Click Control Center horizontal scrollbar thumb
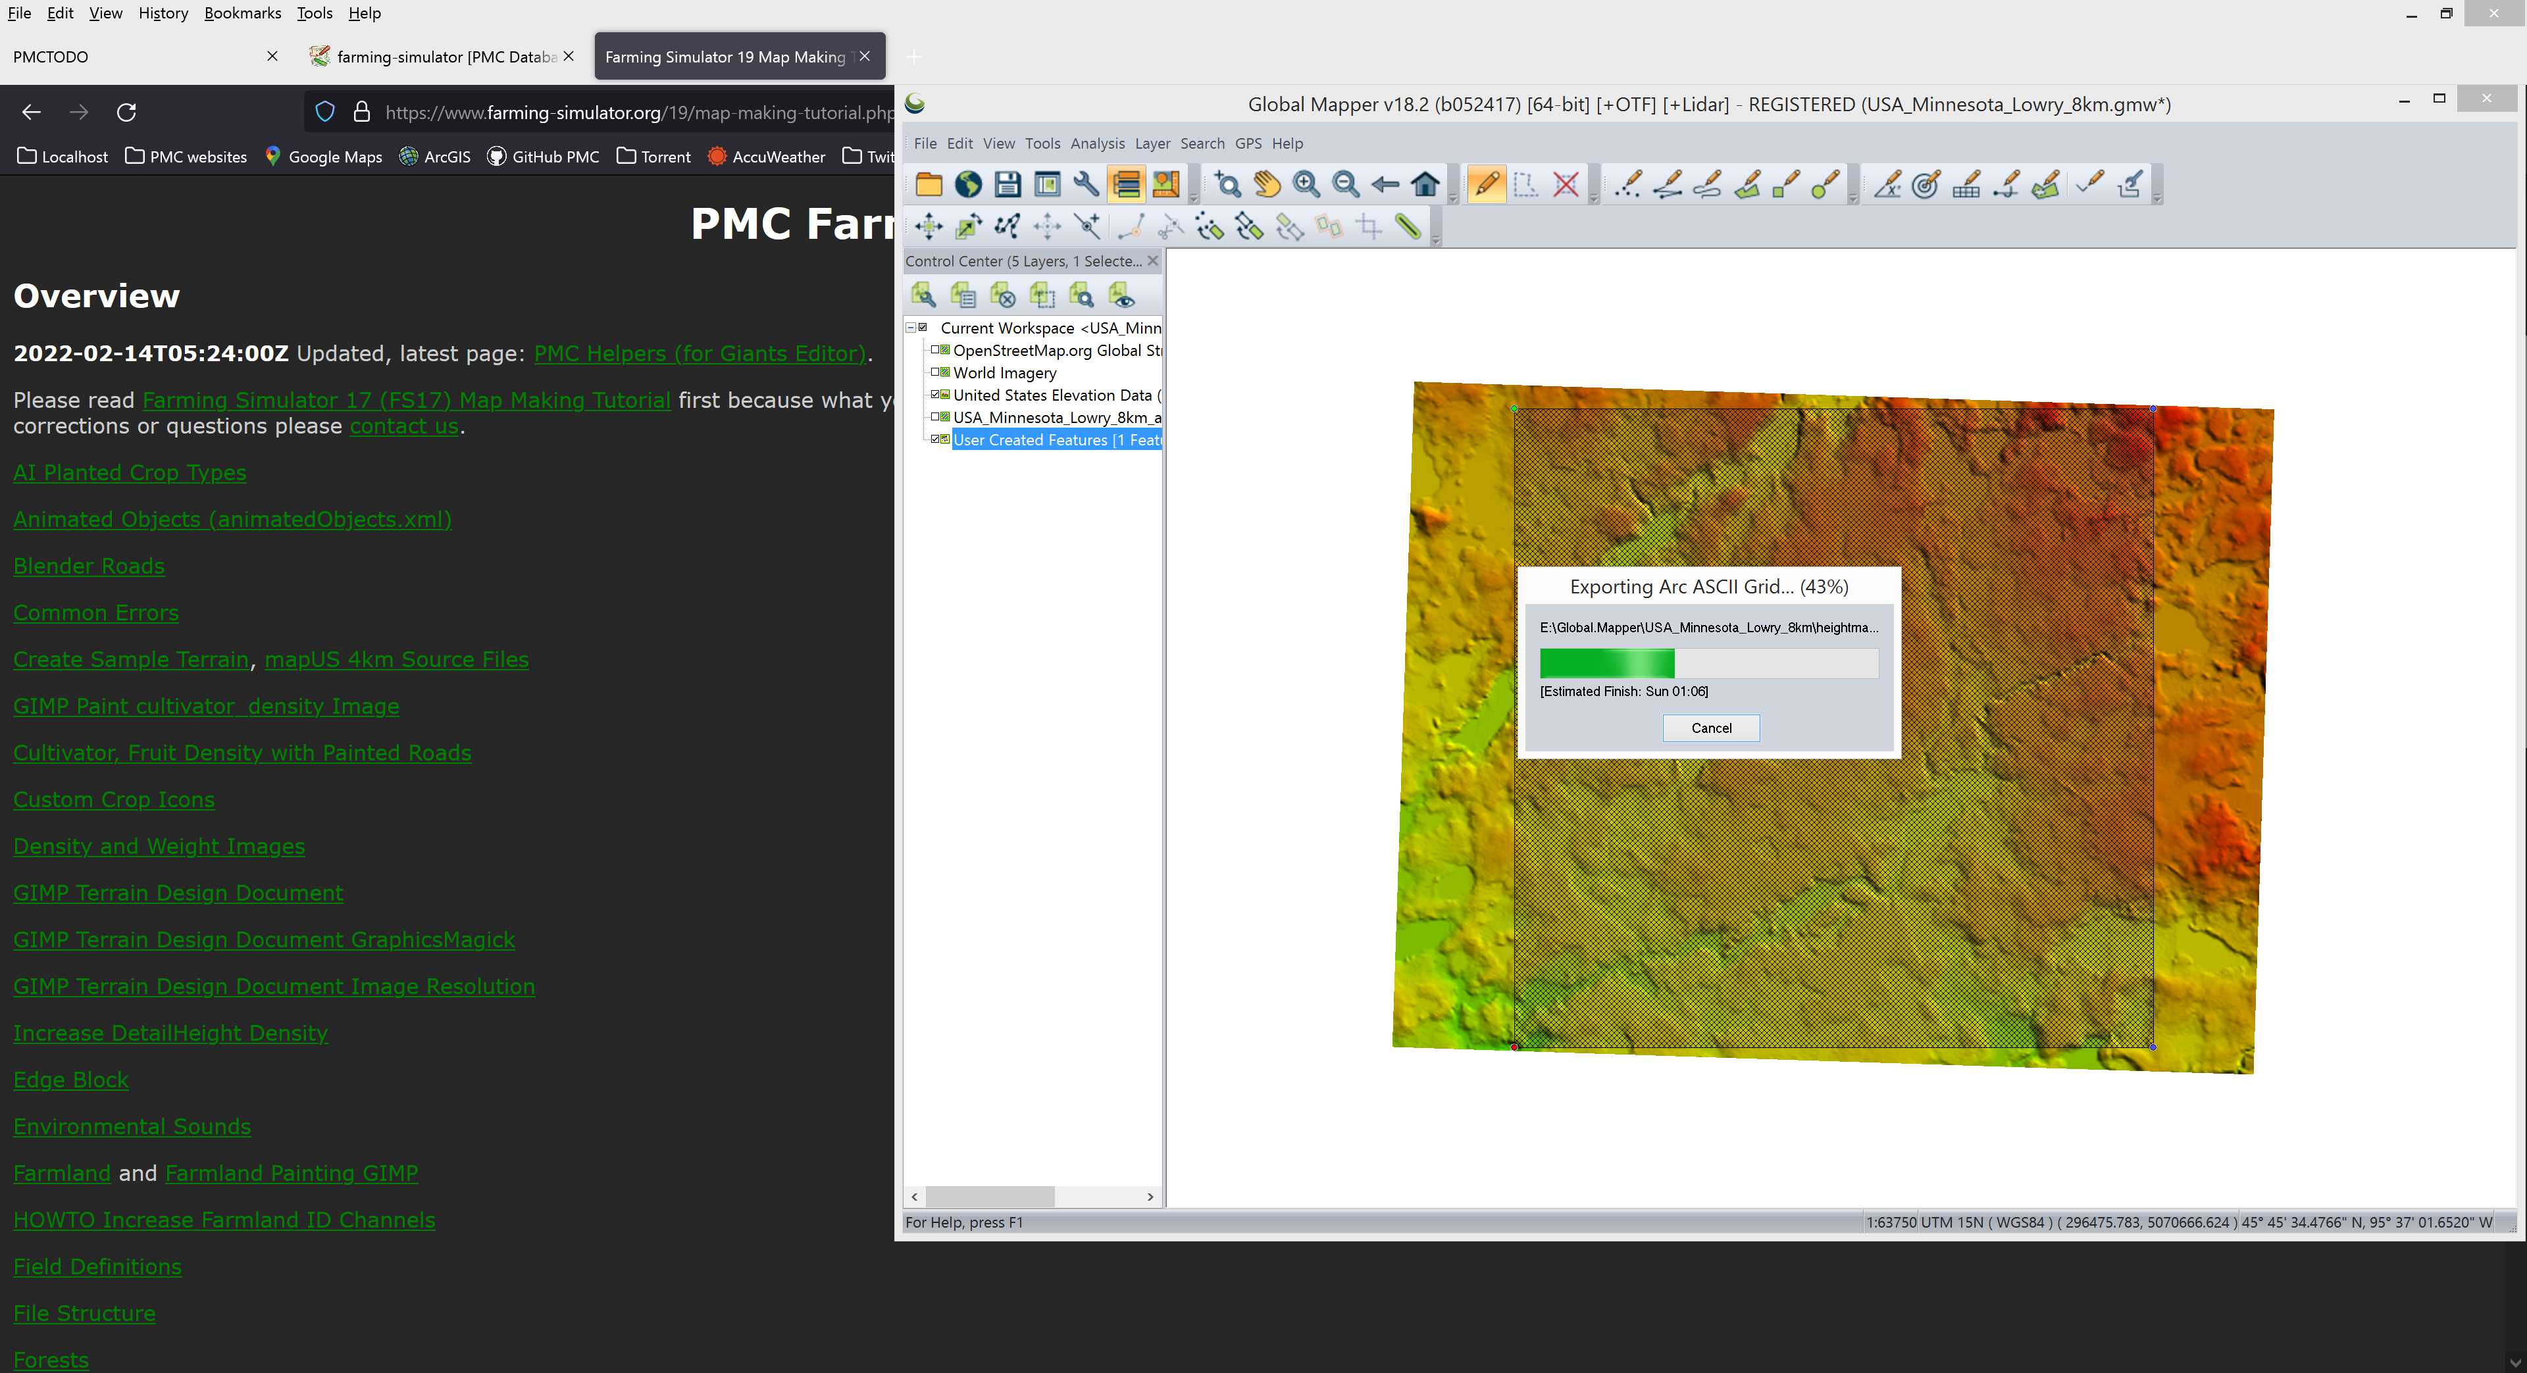Image resolution: width=2527 pixels, height=1373 pixels. 990,1197
